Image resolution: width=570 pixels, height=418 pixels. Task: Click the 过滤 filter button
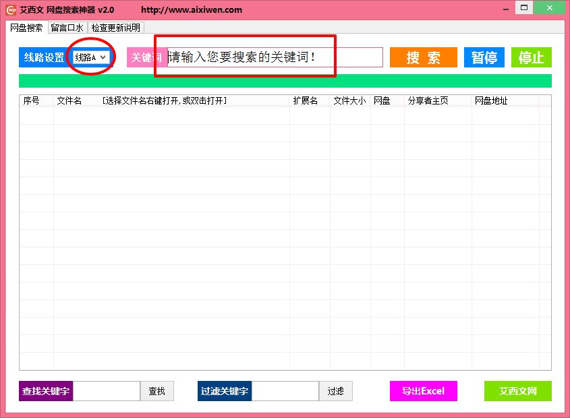tap(336, 391)
